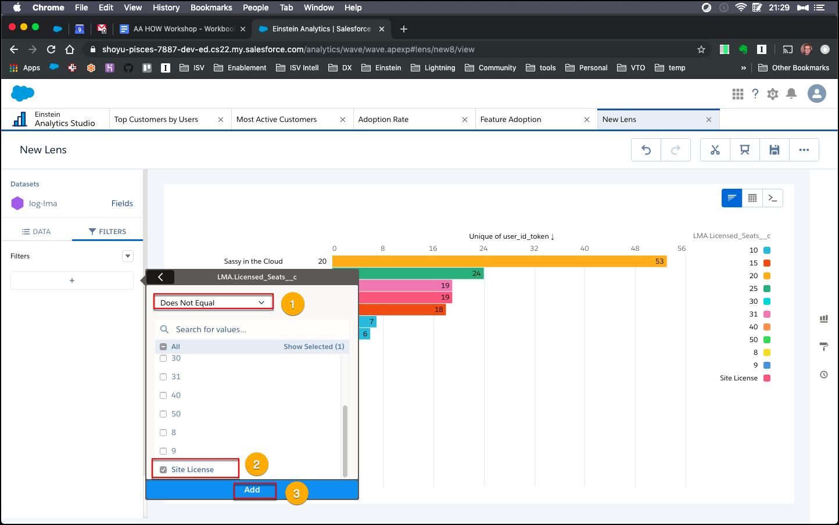Switch to the Most Active Customers tab
Viewport: 839px width, 525px height.
(x=277, y=120)
